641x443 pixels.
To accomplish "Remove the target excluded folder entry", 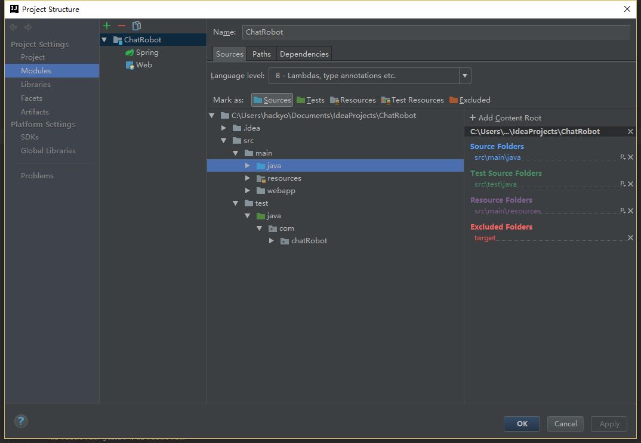I will click(x=630, y=238).
